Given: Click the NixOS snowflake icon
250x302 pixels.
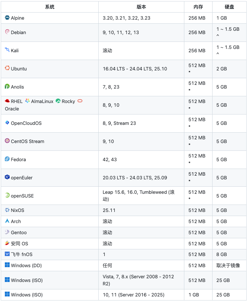Looking at the screenshot, I should click(x=7, y=210).
